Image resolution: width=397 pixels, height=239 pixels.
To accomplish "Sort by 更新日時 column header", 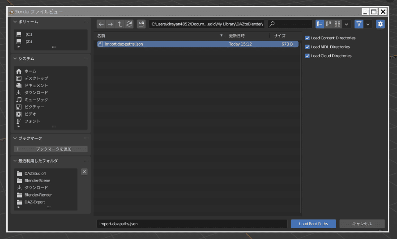I will tap(247, 36).
